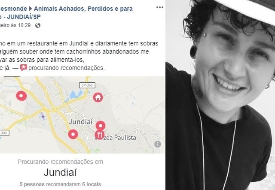Click the Jundiaí location heading

(x=60, y=172)
